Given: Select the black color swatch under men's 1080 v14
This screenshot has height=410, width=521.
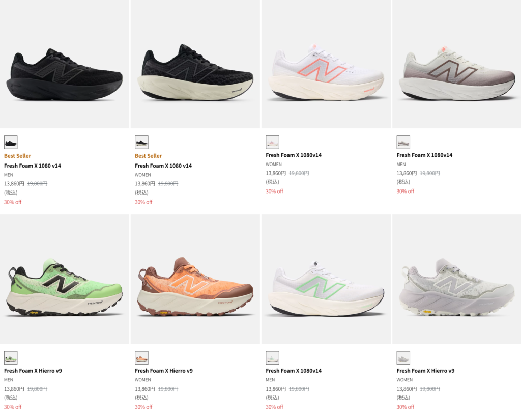Looking at the screenshot, I should [x=11, y=142].
